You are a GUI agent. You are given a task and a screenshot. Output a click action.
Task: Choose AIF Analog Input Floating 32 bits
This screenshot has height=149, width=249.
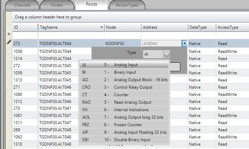(x=124, y=132)
